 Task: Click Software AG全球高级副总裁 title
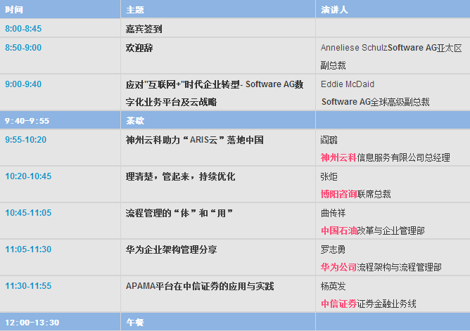point(375,102)
